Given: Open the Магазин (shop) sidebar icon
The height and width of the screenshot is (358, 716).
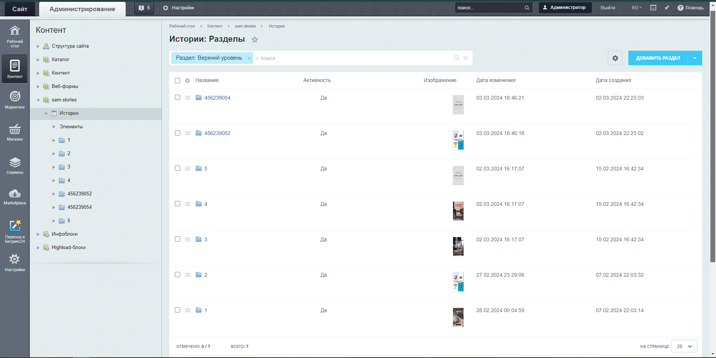Looking at the screenshot, I should [x=15, y=132].
